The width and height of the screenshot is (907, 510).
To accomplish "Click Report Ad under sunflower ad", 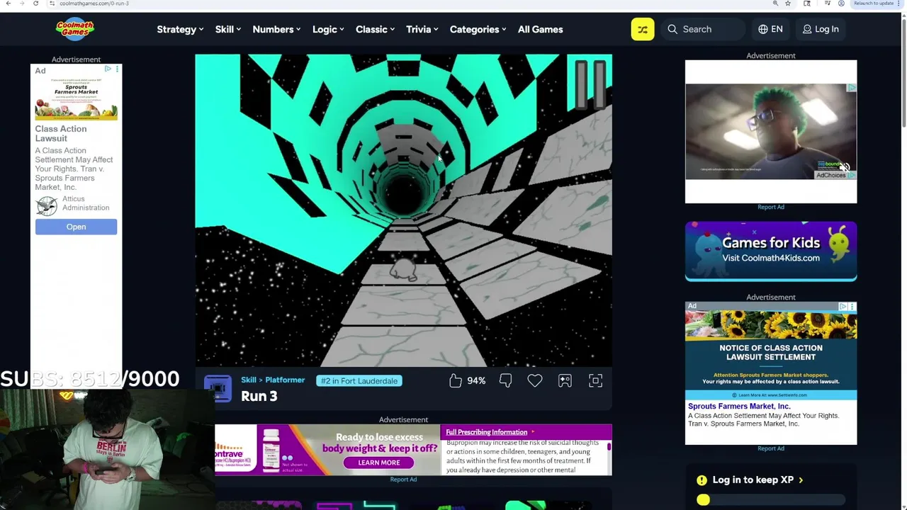I will pos(771,448).
